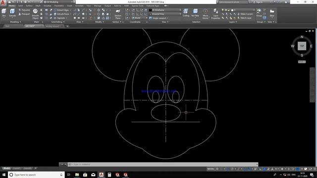Screen dimensions: 317x178
Task: Open the World coordinate system dropdown
Action: pyautogui.click(x=140, y=18)
